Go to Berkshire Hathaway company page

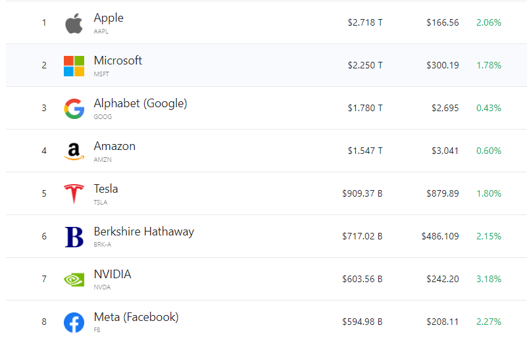pyautogui.click(x=143, y=232)
